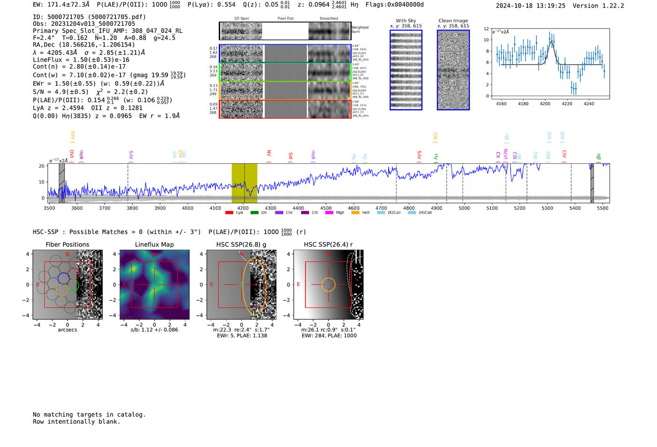Click the EW: 171.4±72.3Å header value
Viewport: 657px width, 447px height.
tap(61, 5)
